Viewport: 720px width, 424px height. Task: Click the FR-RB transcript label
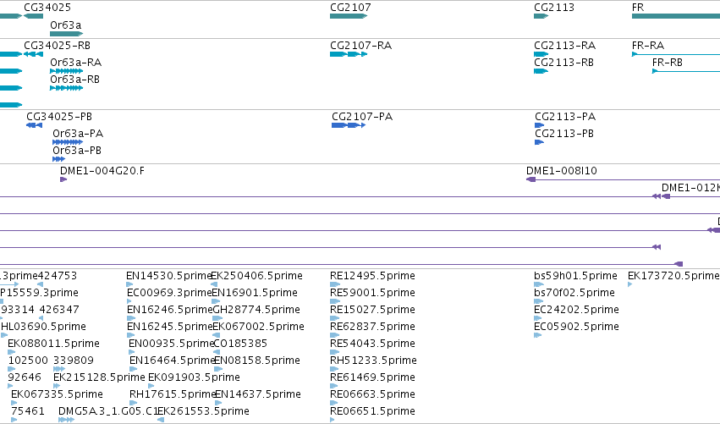click(x=668, y=63)
